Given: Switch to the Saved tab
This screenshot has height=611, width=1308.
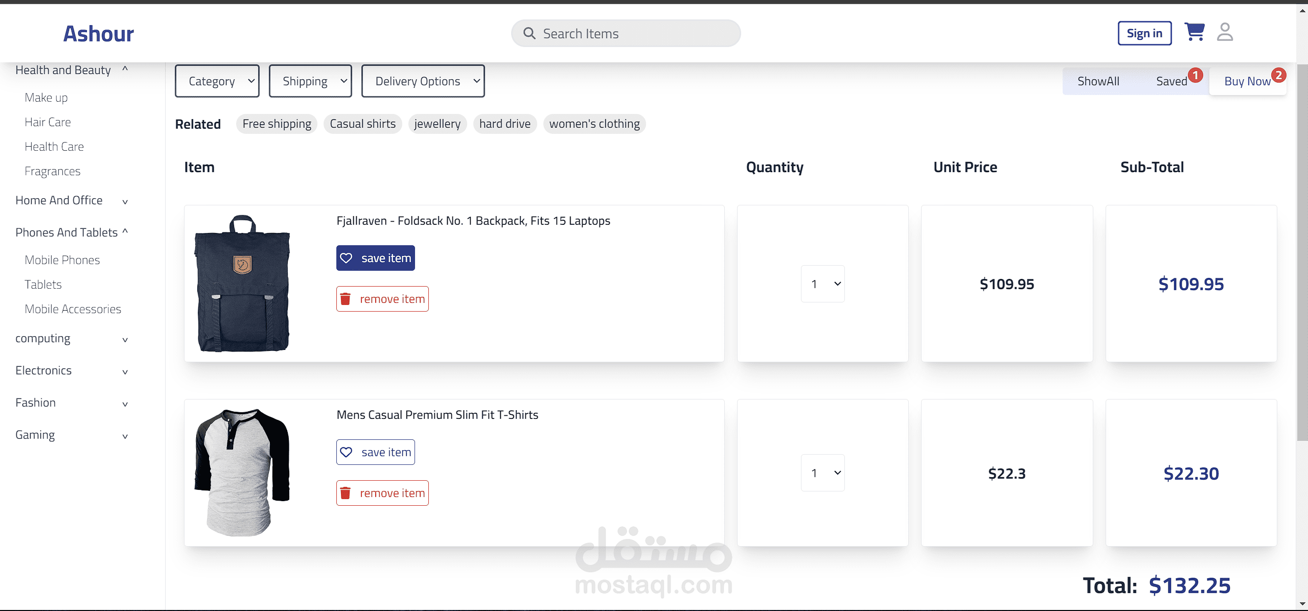Looking at the screenshot, I should click(1172, 81).
